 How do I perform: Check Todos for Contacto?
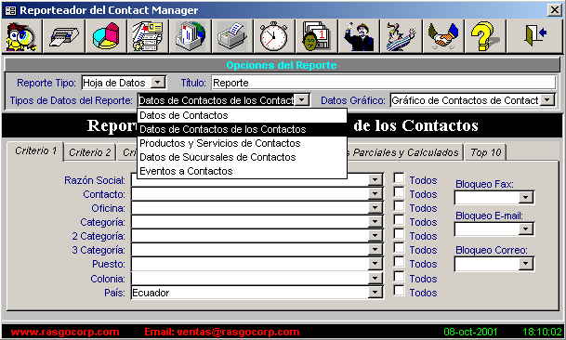[x=399, y=193]
